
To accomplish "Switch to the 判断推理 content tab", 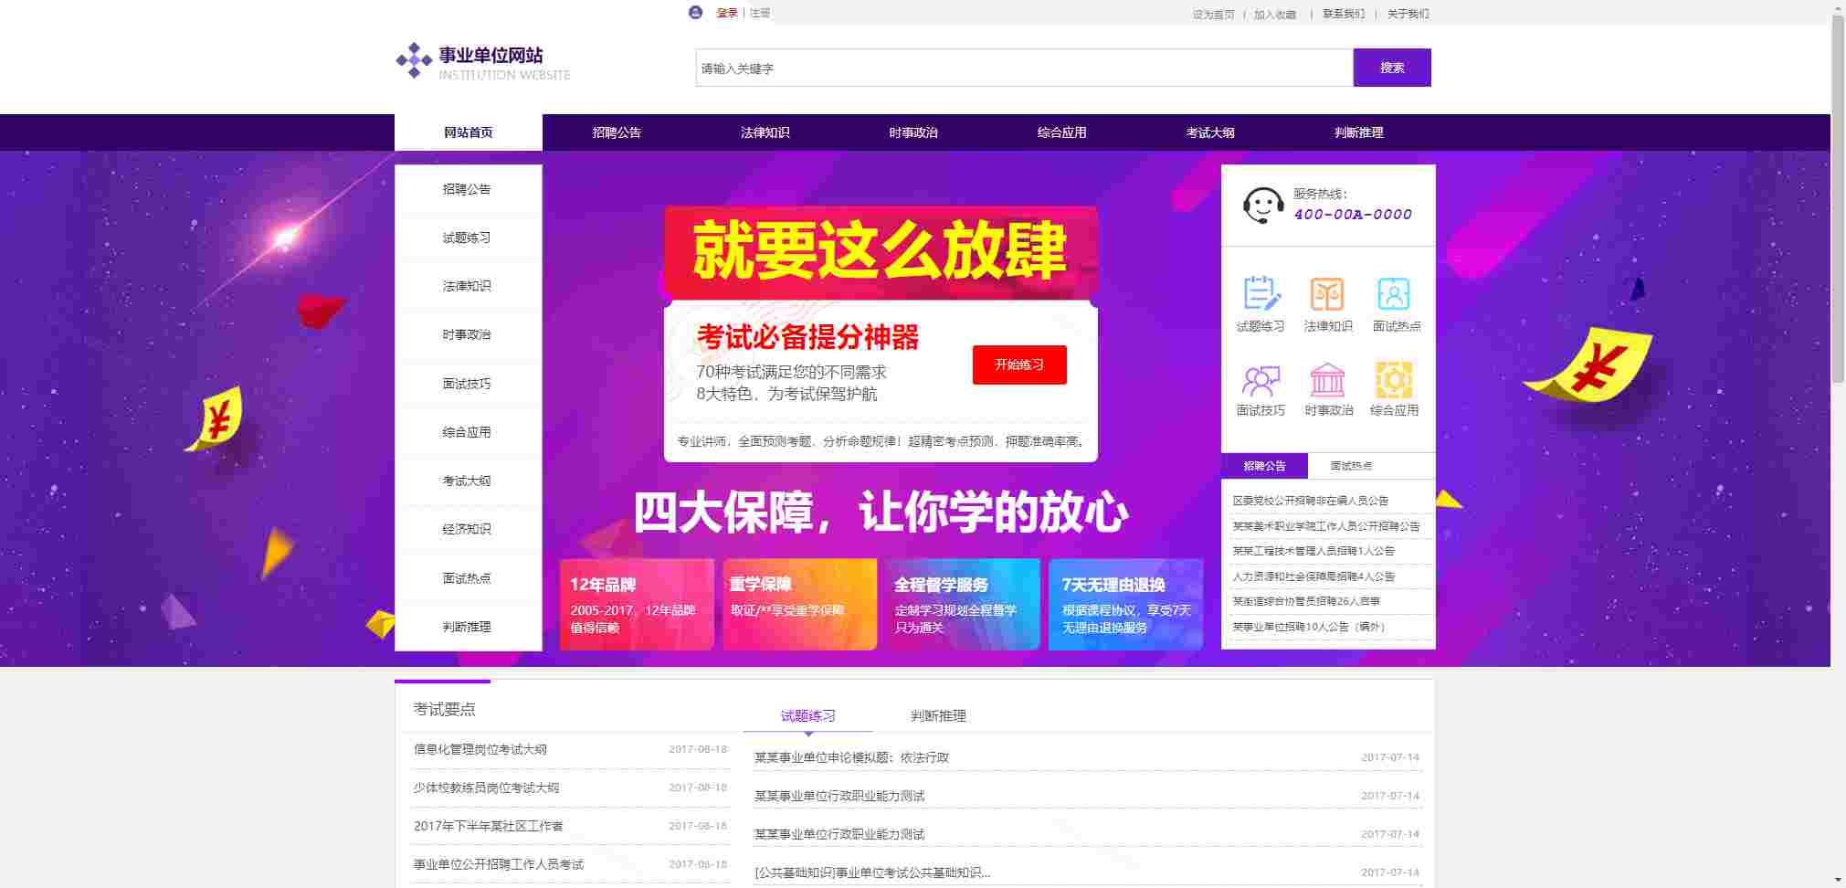I will coord(938,716).
